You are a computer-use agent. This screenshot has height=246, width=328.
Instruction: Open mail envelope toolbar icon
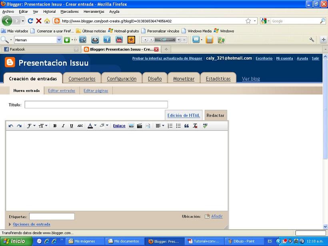(x=196, y=40)
